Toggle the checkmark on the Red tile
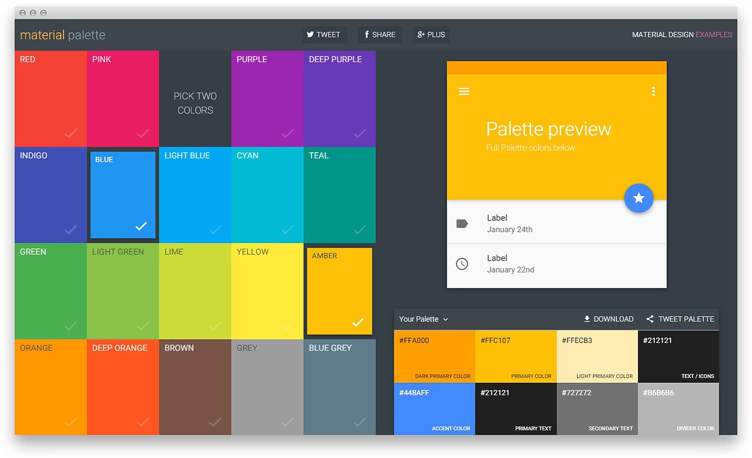The height and width of the screenshot is (458, 752). coord(70,134)
